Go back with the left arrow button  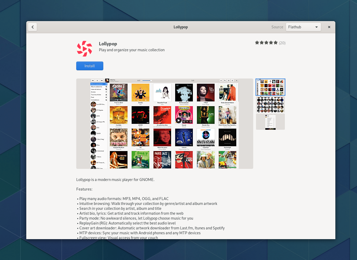point(32,27)
